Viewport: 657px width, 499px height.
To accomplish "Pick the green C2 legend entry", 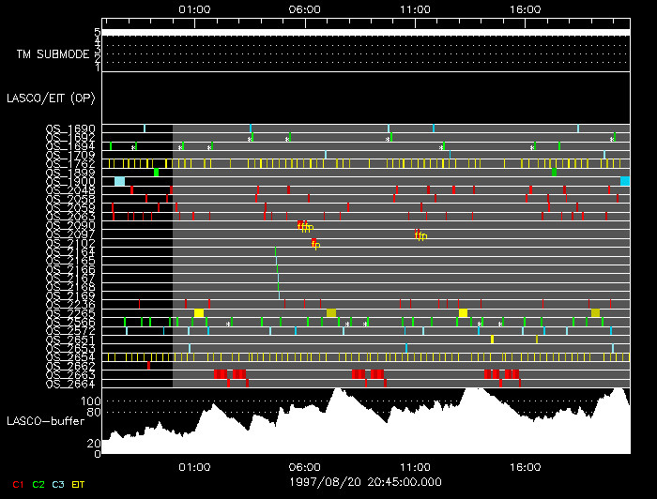I will 38,484.
